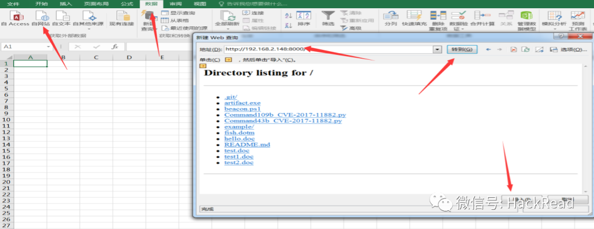The image size is (594, 229).
Task: Open the example/ directory link
Action: tap(239, 127)
